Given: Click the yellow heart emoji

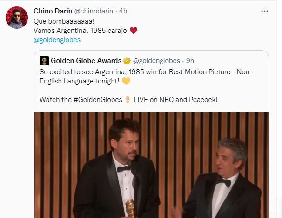Looking at the screenshot, I should (126, 81).
